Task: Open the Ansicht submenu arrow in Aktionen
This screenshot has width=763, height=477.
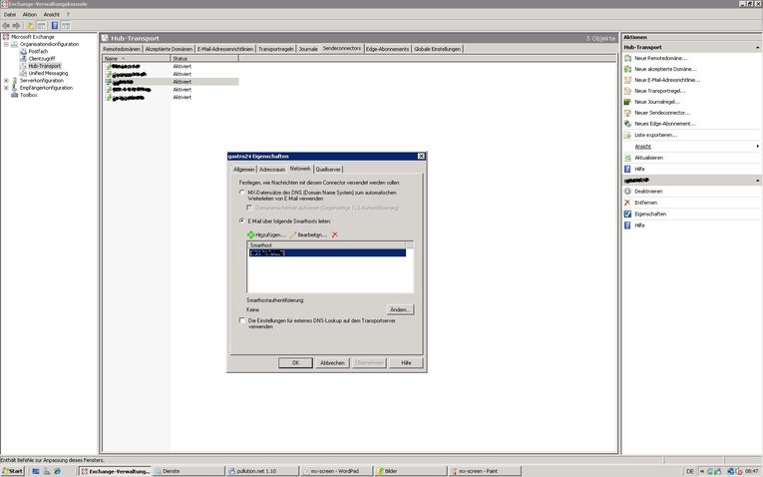Action: (758, 147)
